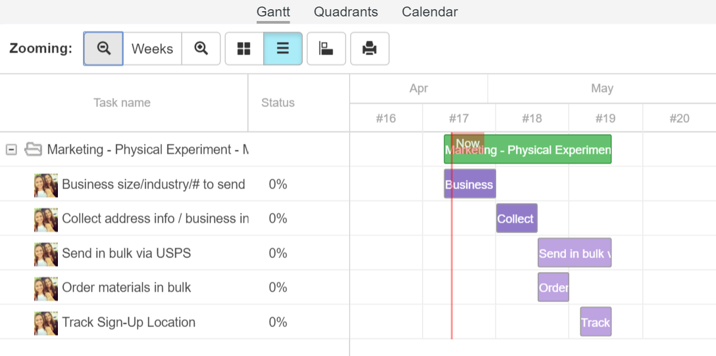Click avatar beside Send in bulk via USPS
Screen dimensions: 716x356
(x=46, y=254)
